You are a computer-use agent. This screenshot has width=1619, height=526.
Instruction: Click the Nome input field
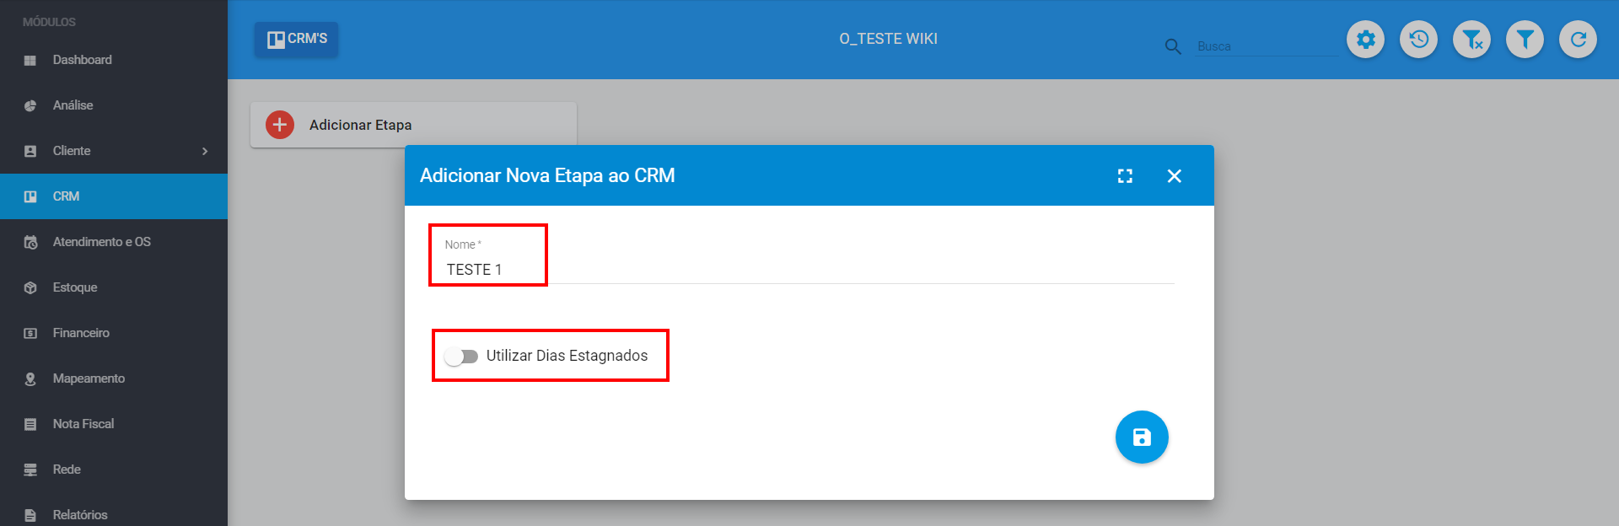pyautogui.click(x=809, y=270)
